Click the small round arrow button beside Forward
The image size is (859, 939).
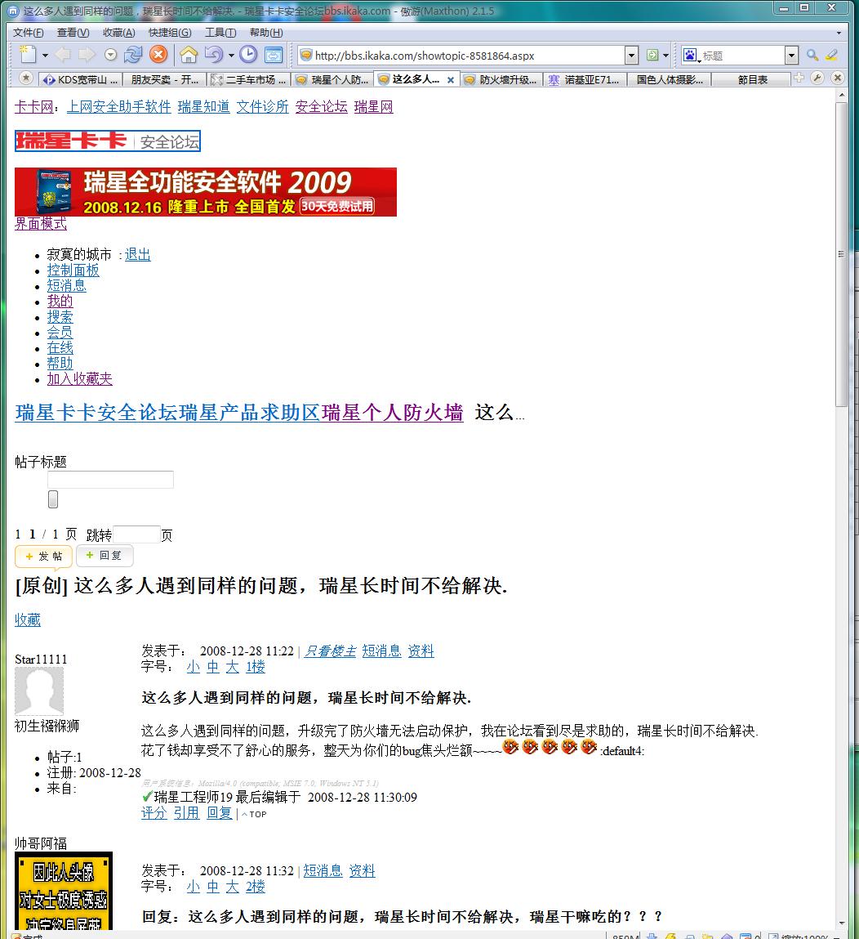pyautogui.click(x=111, y=55)
